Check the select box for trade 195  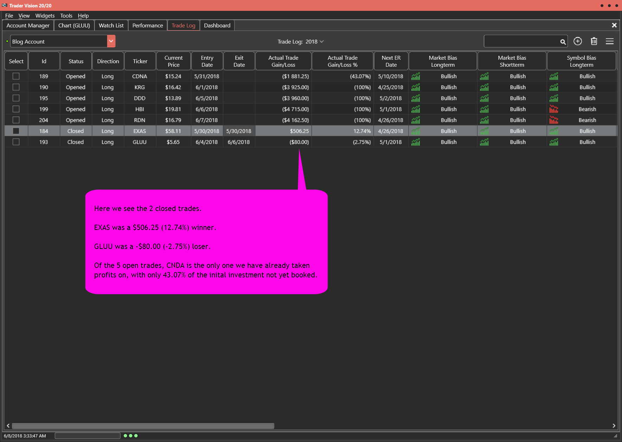click(16, 98)
